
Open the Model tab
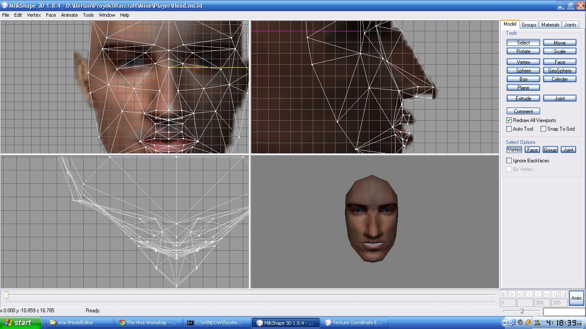tap(510, 24)
